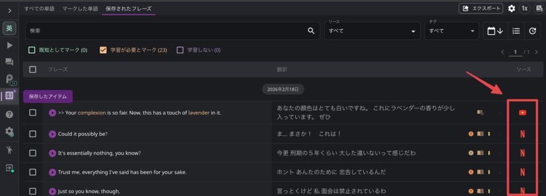Click the 2026年2月18日 date pill

click(283, 89)
